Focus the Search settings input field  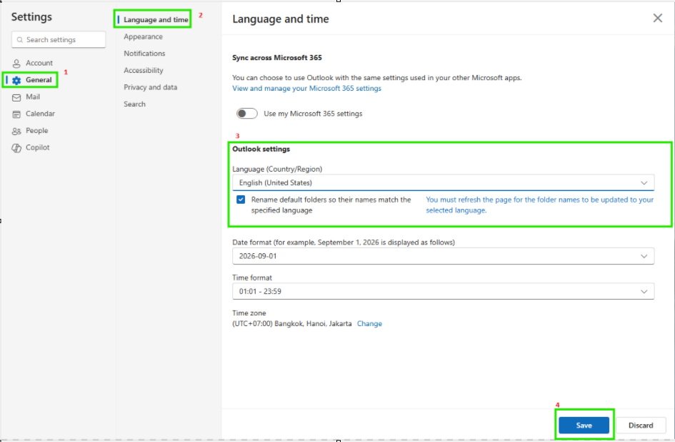(59, 39)
